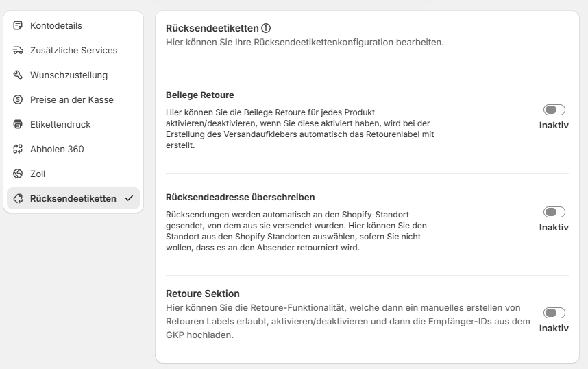This screenshot has width=588, height=369.
Task: Enable the Beilege Retoure toggle
Action: [554, 110]
